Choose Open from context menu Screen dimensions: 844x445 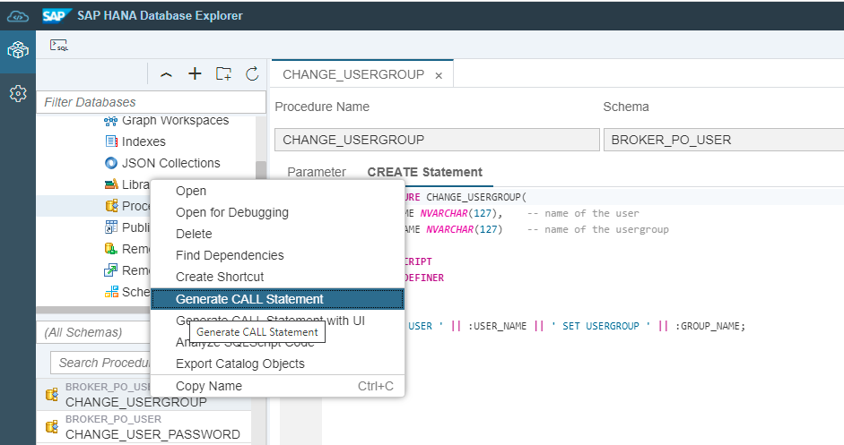[277, 191]
